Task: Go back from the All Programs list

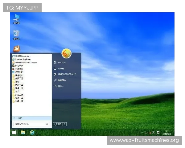Action: point(14,118)
